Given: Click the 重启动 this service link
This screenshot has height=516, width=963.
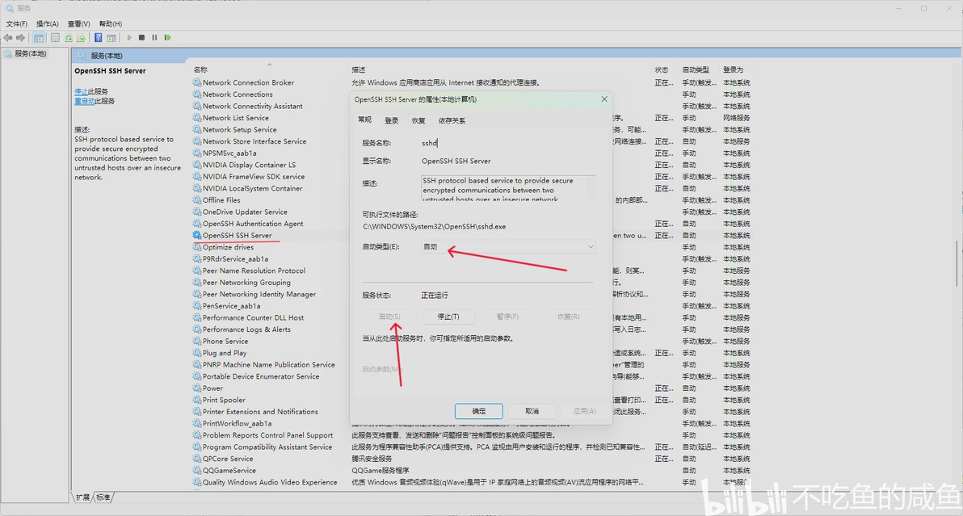Looking at the screenshot, I should click(84, 101).
